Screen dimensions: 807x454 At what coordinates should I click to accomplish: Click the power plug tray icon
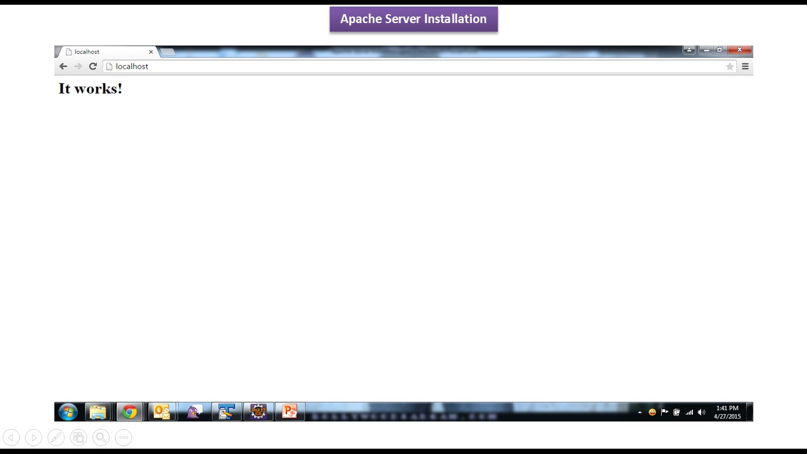676,413
